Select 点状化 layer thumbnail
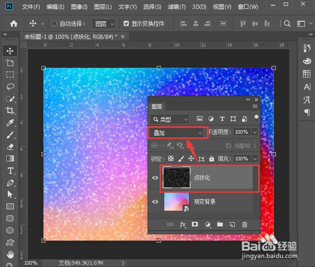This screenshot has width=315, height=267. click(x=176, y=178)
